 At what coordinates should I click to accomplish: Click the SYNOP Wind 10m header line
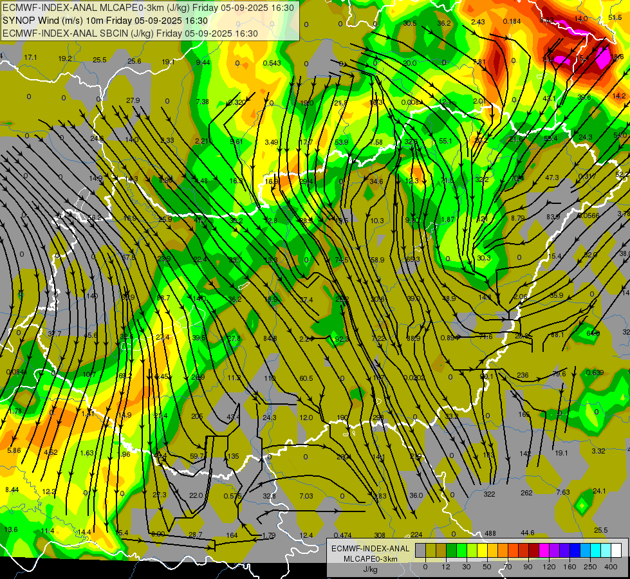[105, 21]
